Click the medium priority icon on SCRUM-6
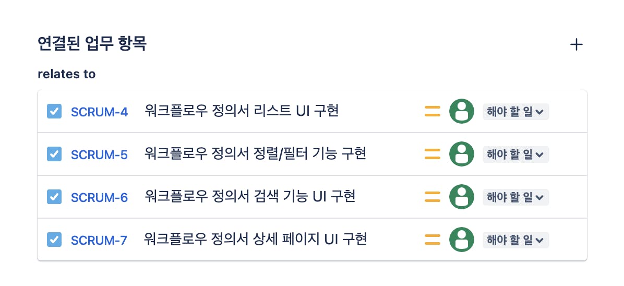The width and height of the screenshot is (624, 286). point(433,197)
